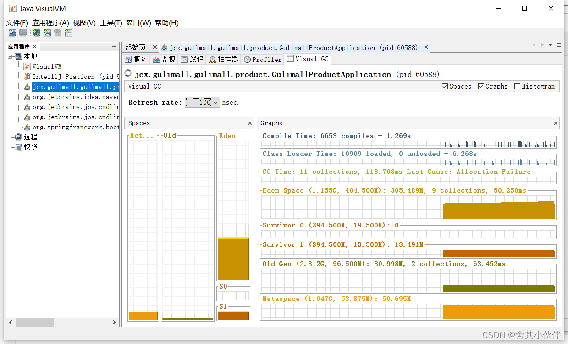Click the Add Remote Host toolbar icon
568x344 pixels.
point(36,33)
